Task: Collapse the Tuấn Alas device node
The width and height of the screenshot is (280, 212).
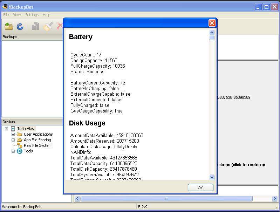Action: point(6,129)
